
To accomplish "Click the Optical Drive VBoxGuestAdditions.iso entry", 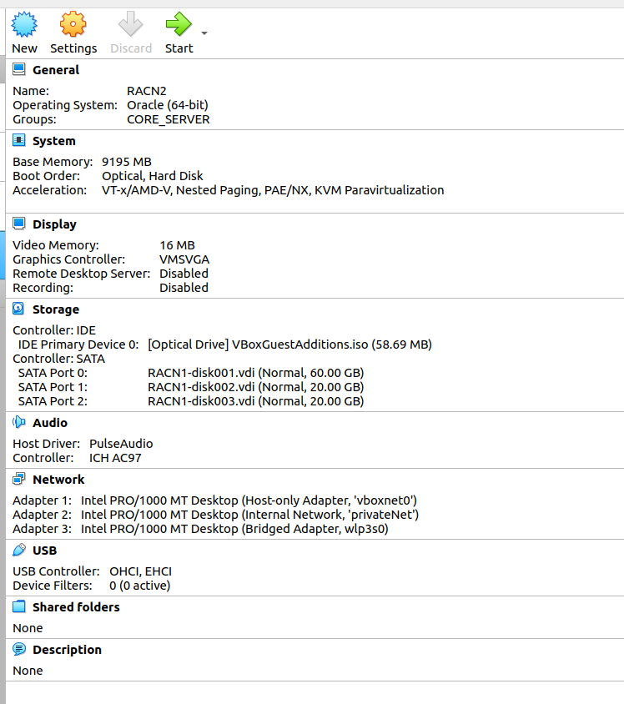I will pos(289,344).
